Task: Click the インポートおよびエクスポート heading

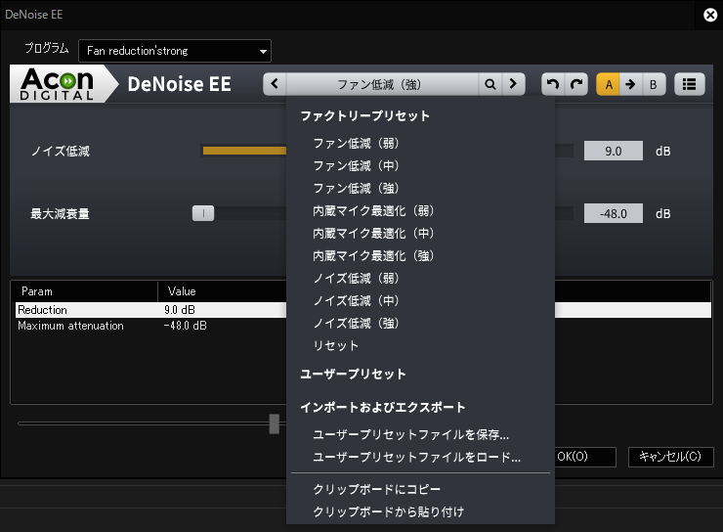Action: click(383, 408)
